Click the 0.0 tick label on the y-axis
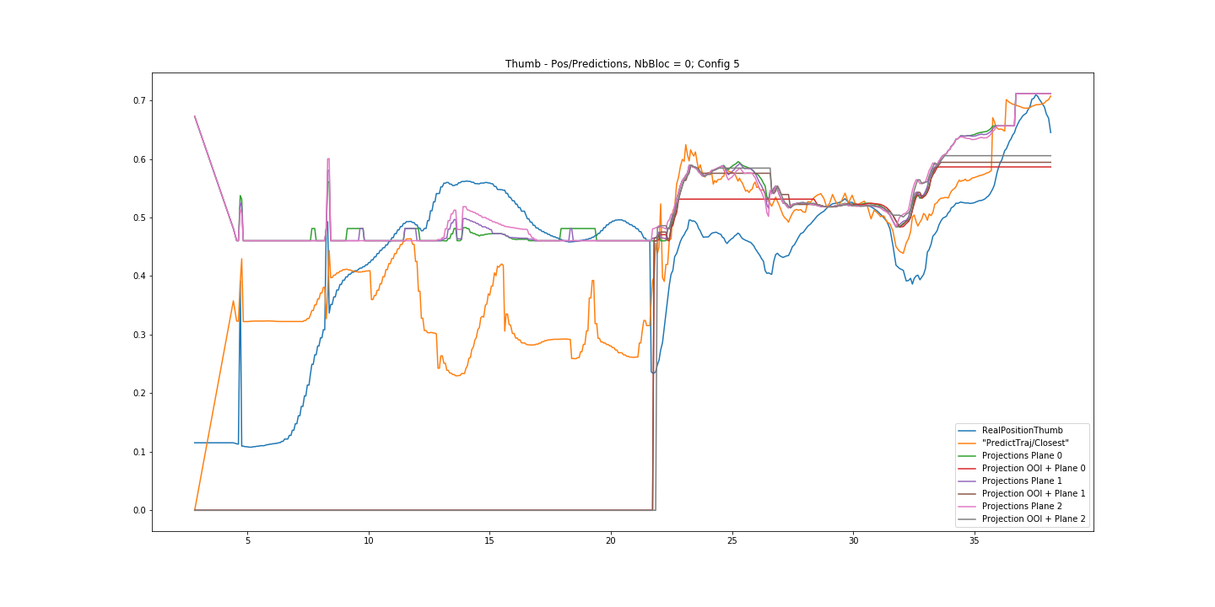This screenshot has width=1215, height=607. pyautogui.click(x=138, y=510)
